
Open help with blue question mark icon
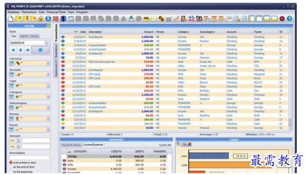[289, 19]
